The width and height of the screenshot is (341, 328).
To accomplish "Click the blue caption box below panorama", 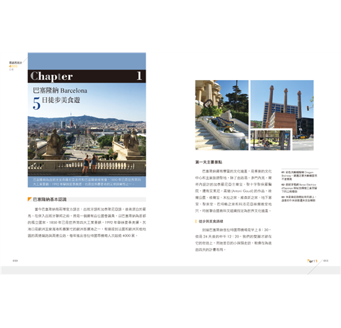I will point(87,182).
